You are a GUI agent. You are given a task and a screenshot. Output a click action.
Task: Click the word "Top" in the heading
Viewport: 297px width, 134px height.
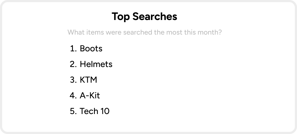[121, 17]
